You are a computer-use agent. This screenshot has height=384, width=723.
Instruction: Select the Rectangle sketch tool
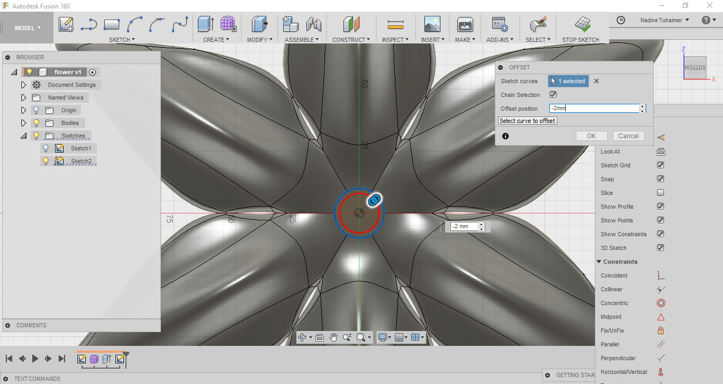click(x=112, y=24)
